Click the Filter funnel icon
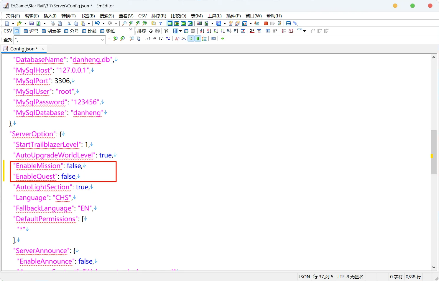This screenshot has width=439, height=281. point(161,23)
